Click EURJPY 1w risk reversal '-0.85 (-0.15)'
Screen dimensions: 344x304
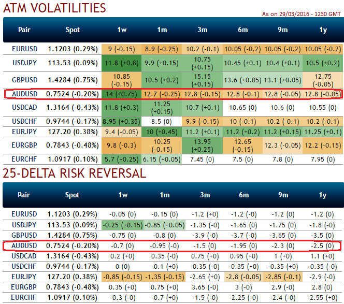point(123,277)
